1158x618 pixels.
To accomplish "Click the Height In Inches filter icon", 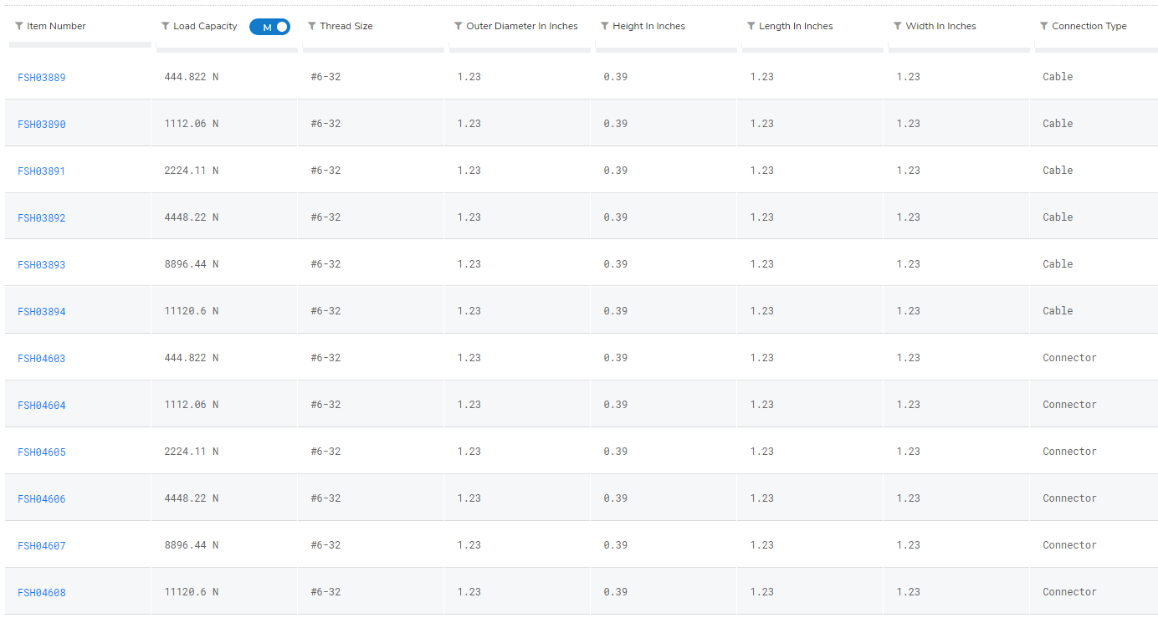I will tap(605, 26).
